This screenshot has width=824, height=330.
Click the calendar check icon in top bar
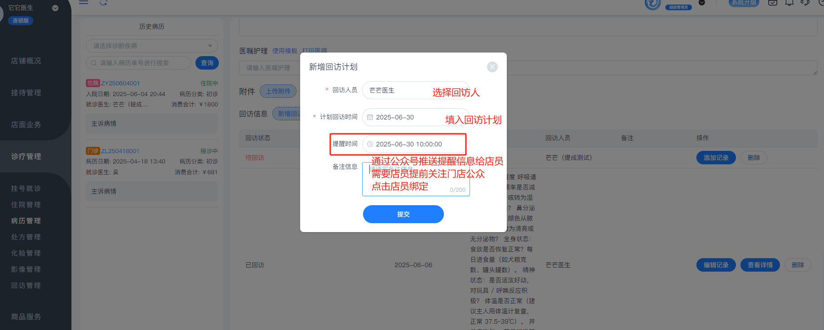(x=773, y=3)
